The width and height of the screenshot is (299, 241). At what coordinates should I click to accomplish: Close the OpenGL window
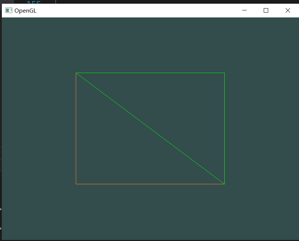click(x=287, y=10)
